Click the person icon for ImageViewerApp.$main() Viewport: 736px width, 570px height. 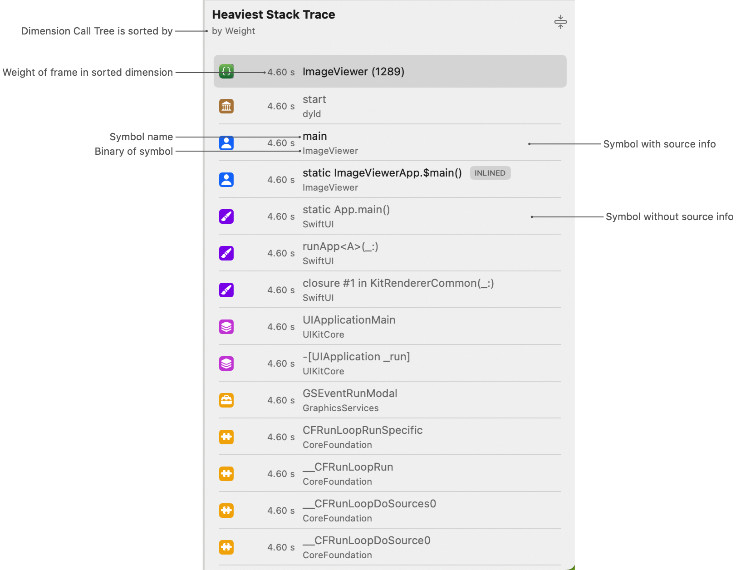click(226, 179)
